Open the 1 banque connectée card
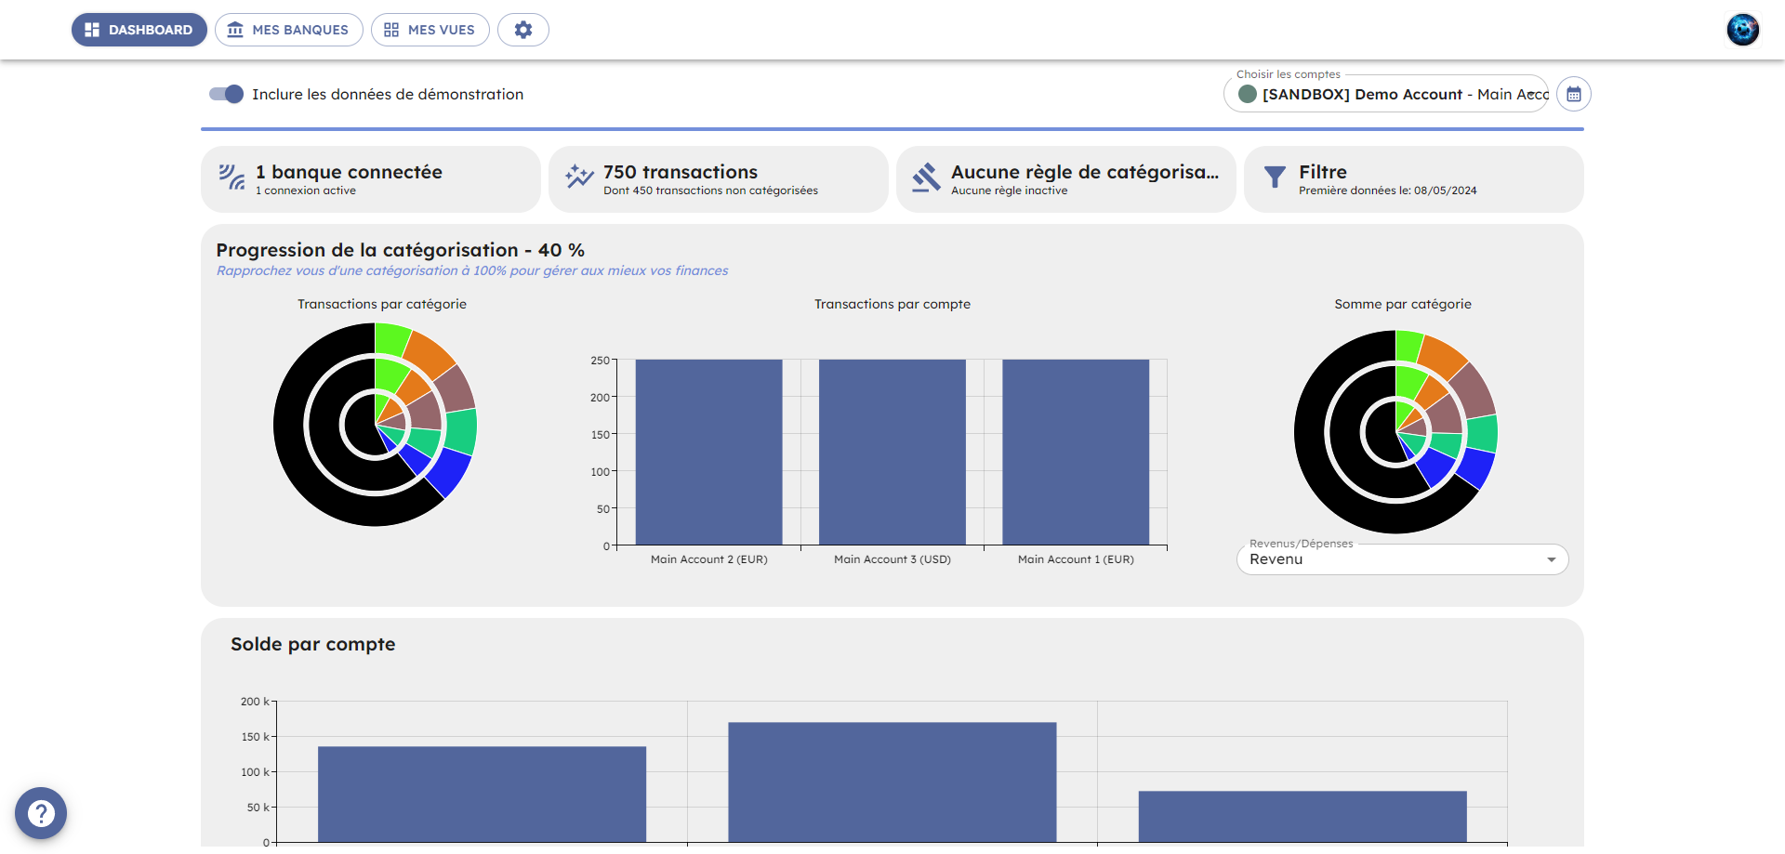The image size is (1785, 854). coord(371,179)
